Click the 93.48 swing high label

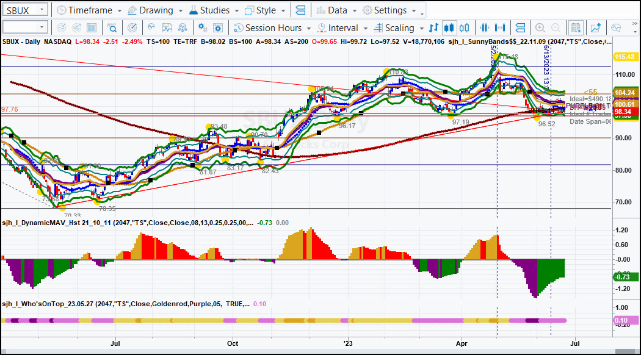coord(219,127)
